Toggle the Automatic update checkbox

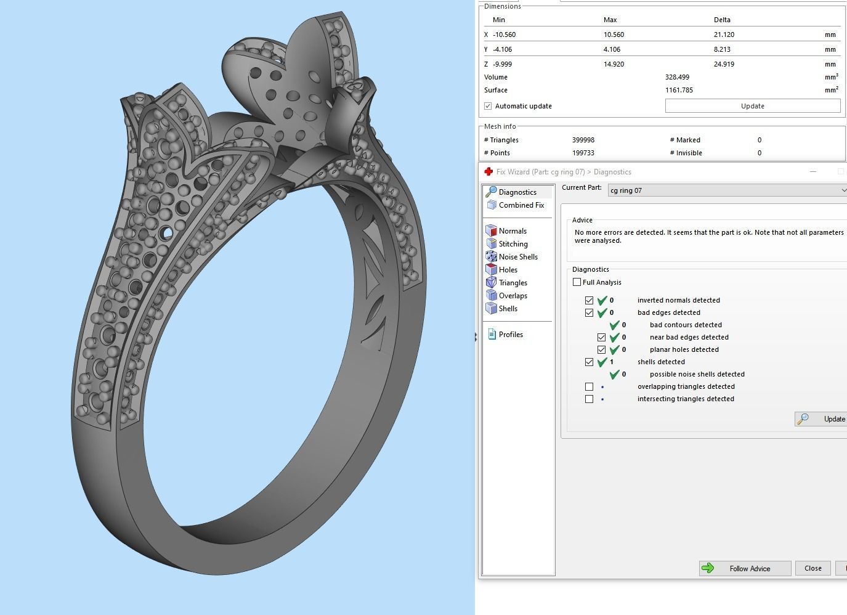click(x=488, y=106)
